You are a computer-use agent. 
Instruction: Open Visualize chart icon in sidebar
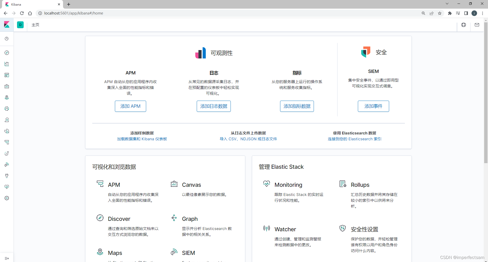click(7, 64)
